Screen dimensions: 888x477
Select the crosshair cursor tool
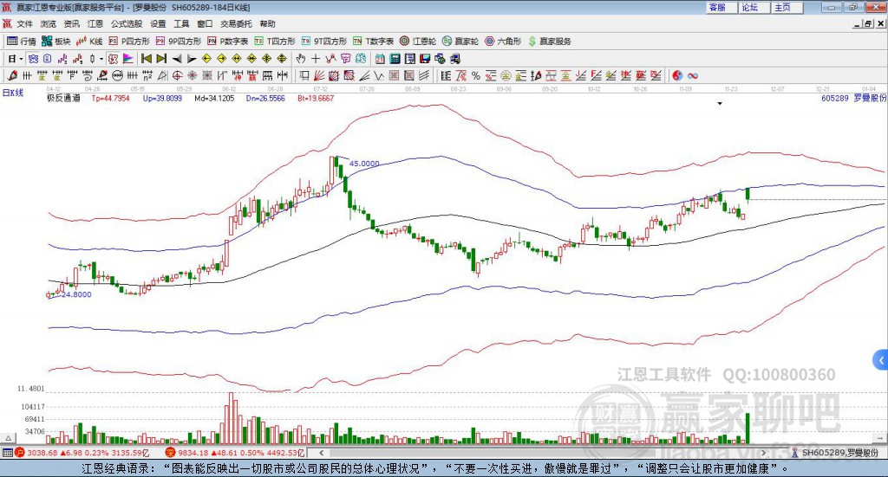316,59
